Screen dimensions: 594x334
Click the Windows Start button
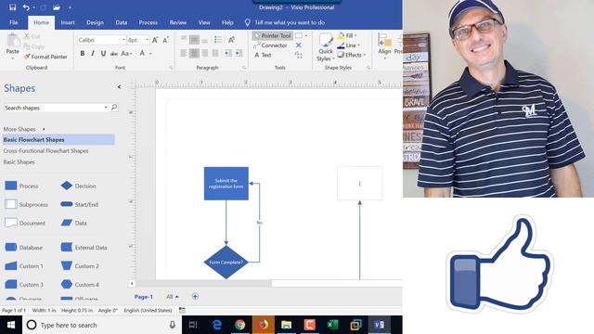tap(11, 325)
